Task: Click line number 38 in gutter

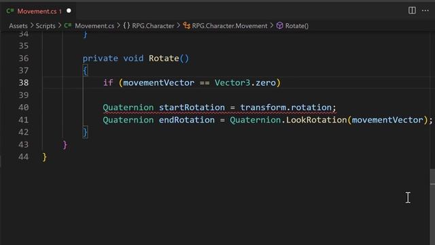Action: pyautogui.click(x=24, y=83)
